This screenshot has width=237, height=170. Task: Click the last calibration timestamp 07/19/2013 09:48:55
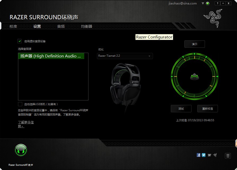pos(201,120)
